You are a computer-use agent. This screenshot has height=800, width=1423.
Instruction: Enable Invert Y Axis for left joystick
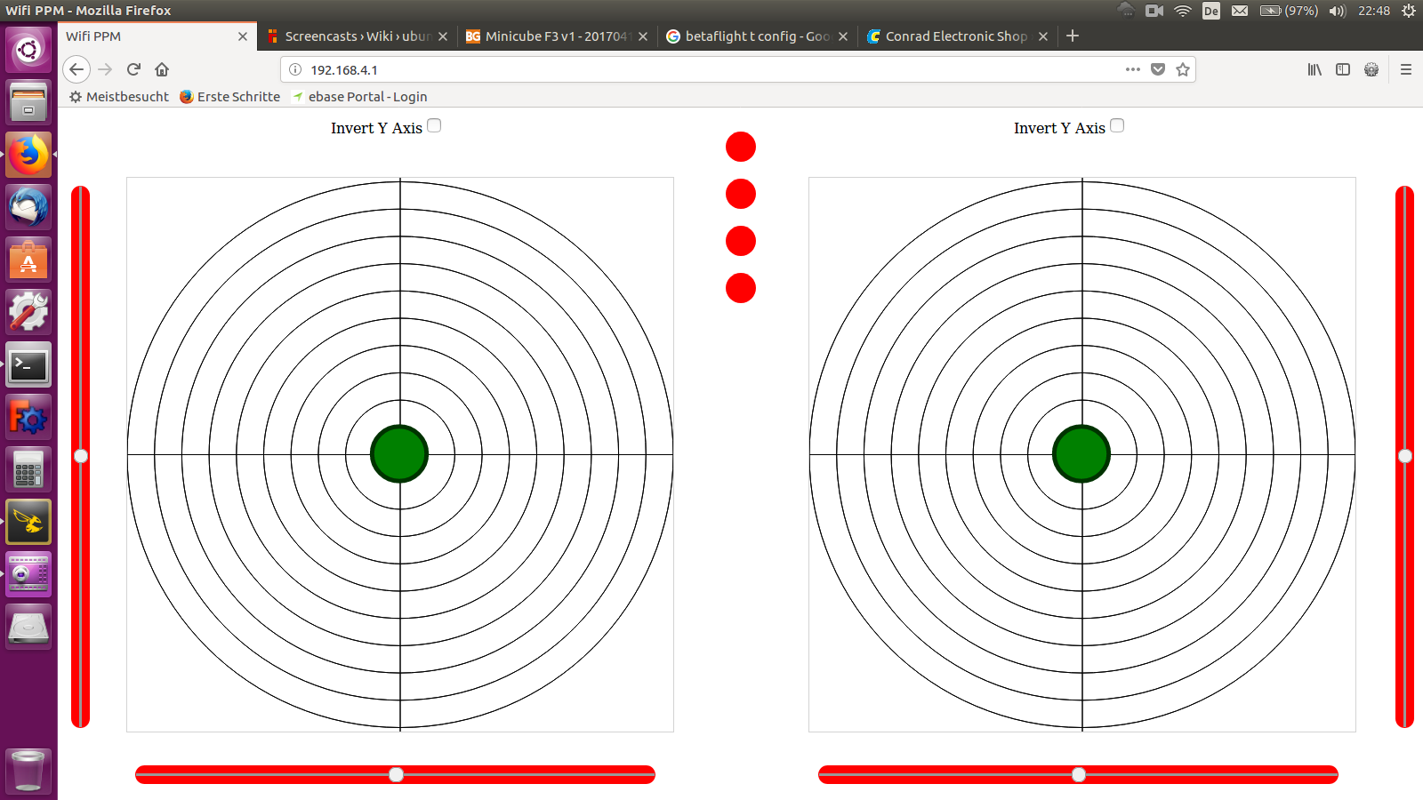[x=434, y=125]
